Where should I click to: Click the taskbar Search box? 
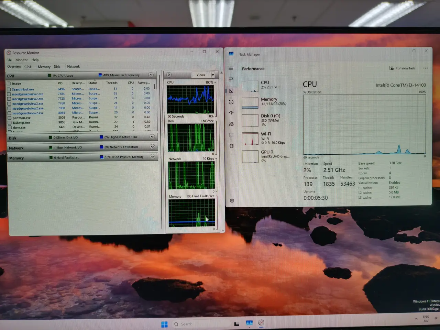[201, 324]
